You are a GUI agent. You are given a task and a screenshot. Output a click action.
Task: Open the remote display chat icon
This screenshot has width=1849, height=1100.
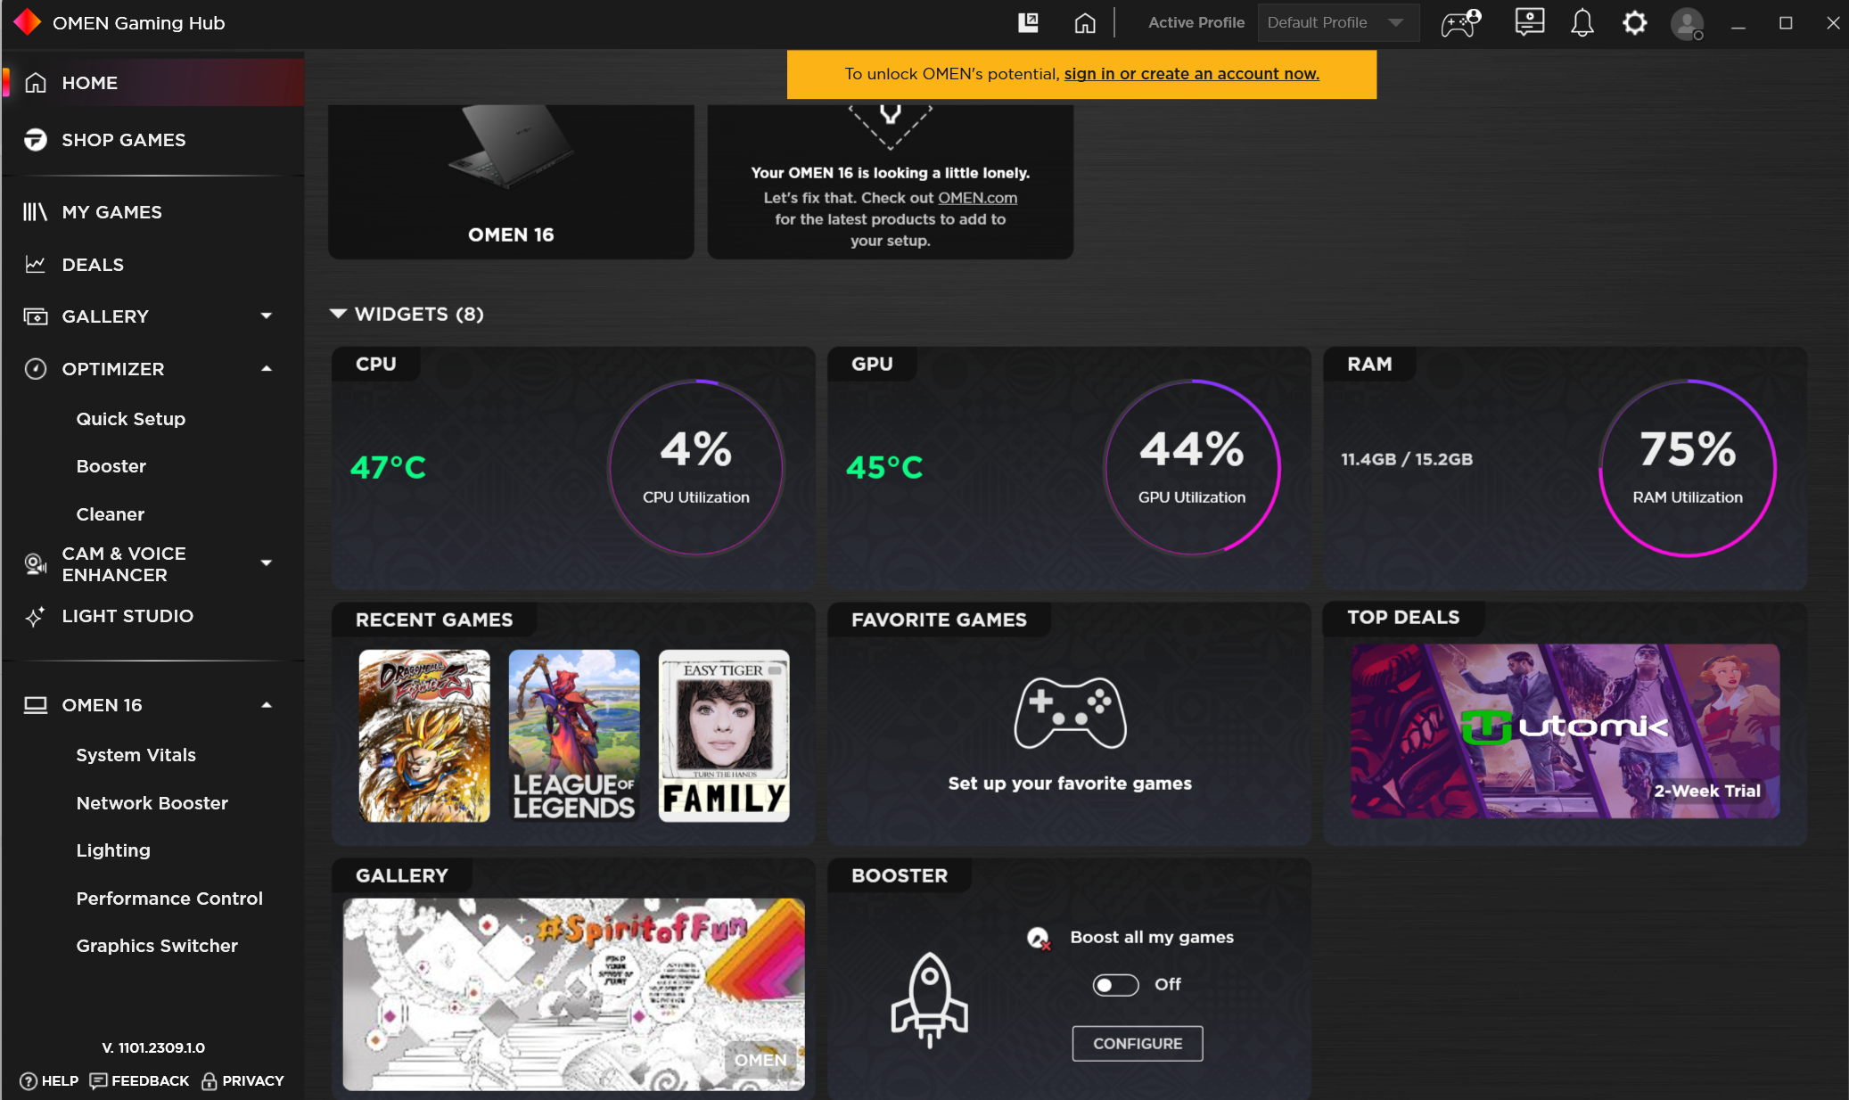tap(1530, 22)
